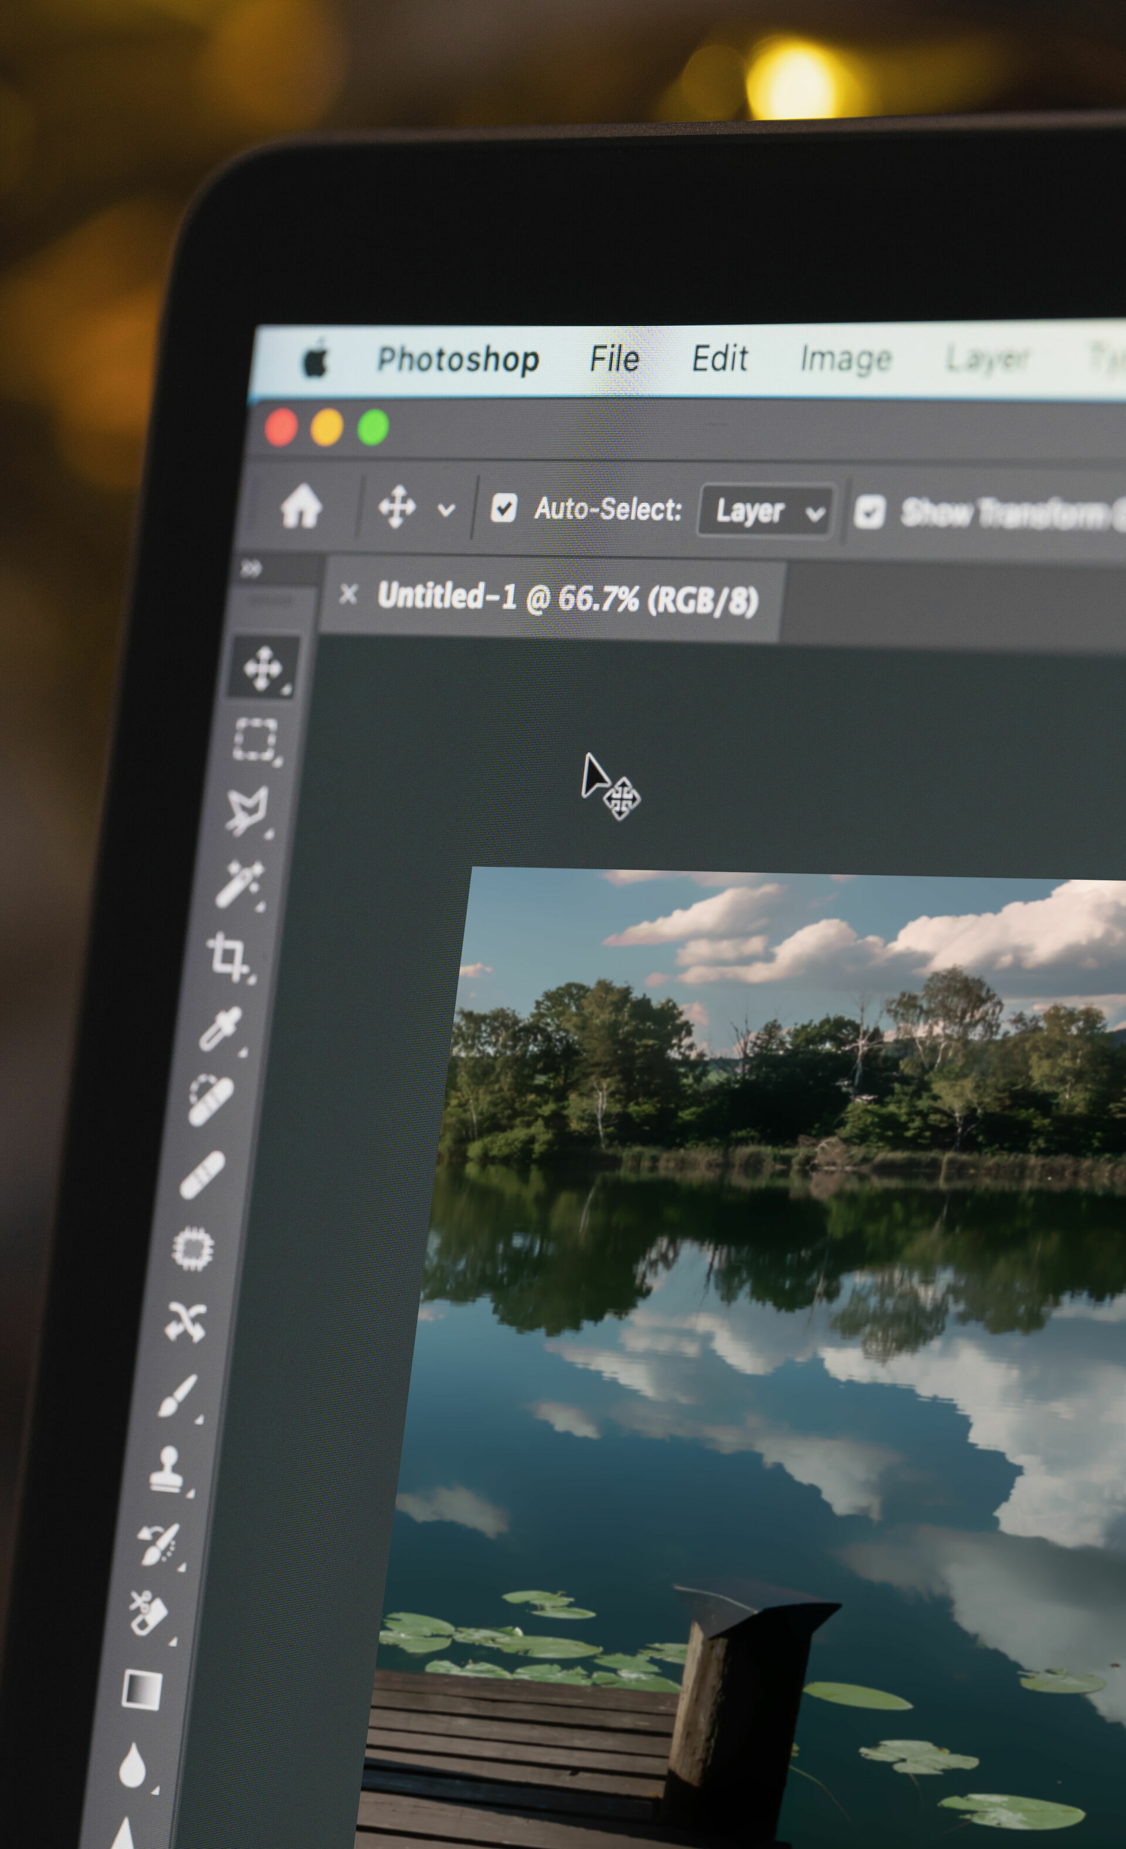This screenshot has height=1849, width=1126.
Task: Select the Eyedropper tool
Action: 222,1029
